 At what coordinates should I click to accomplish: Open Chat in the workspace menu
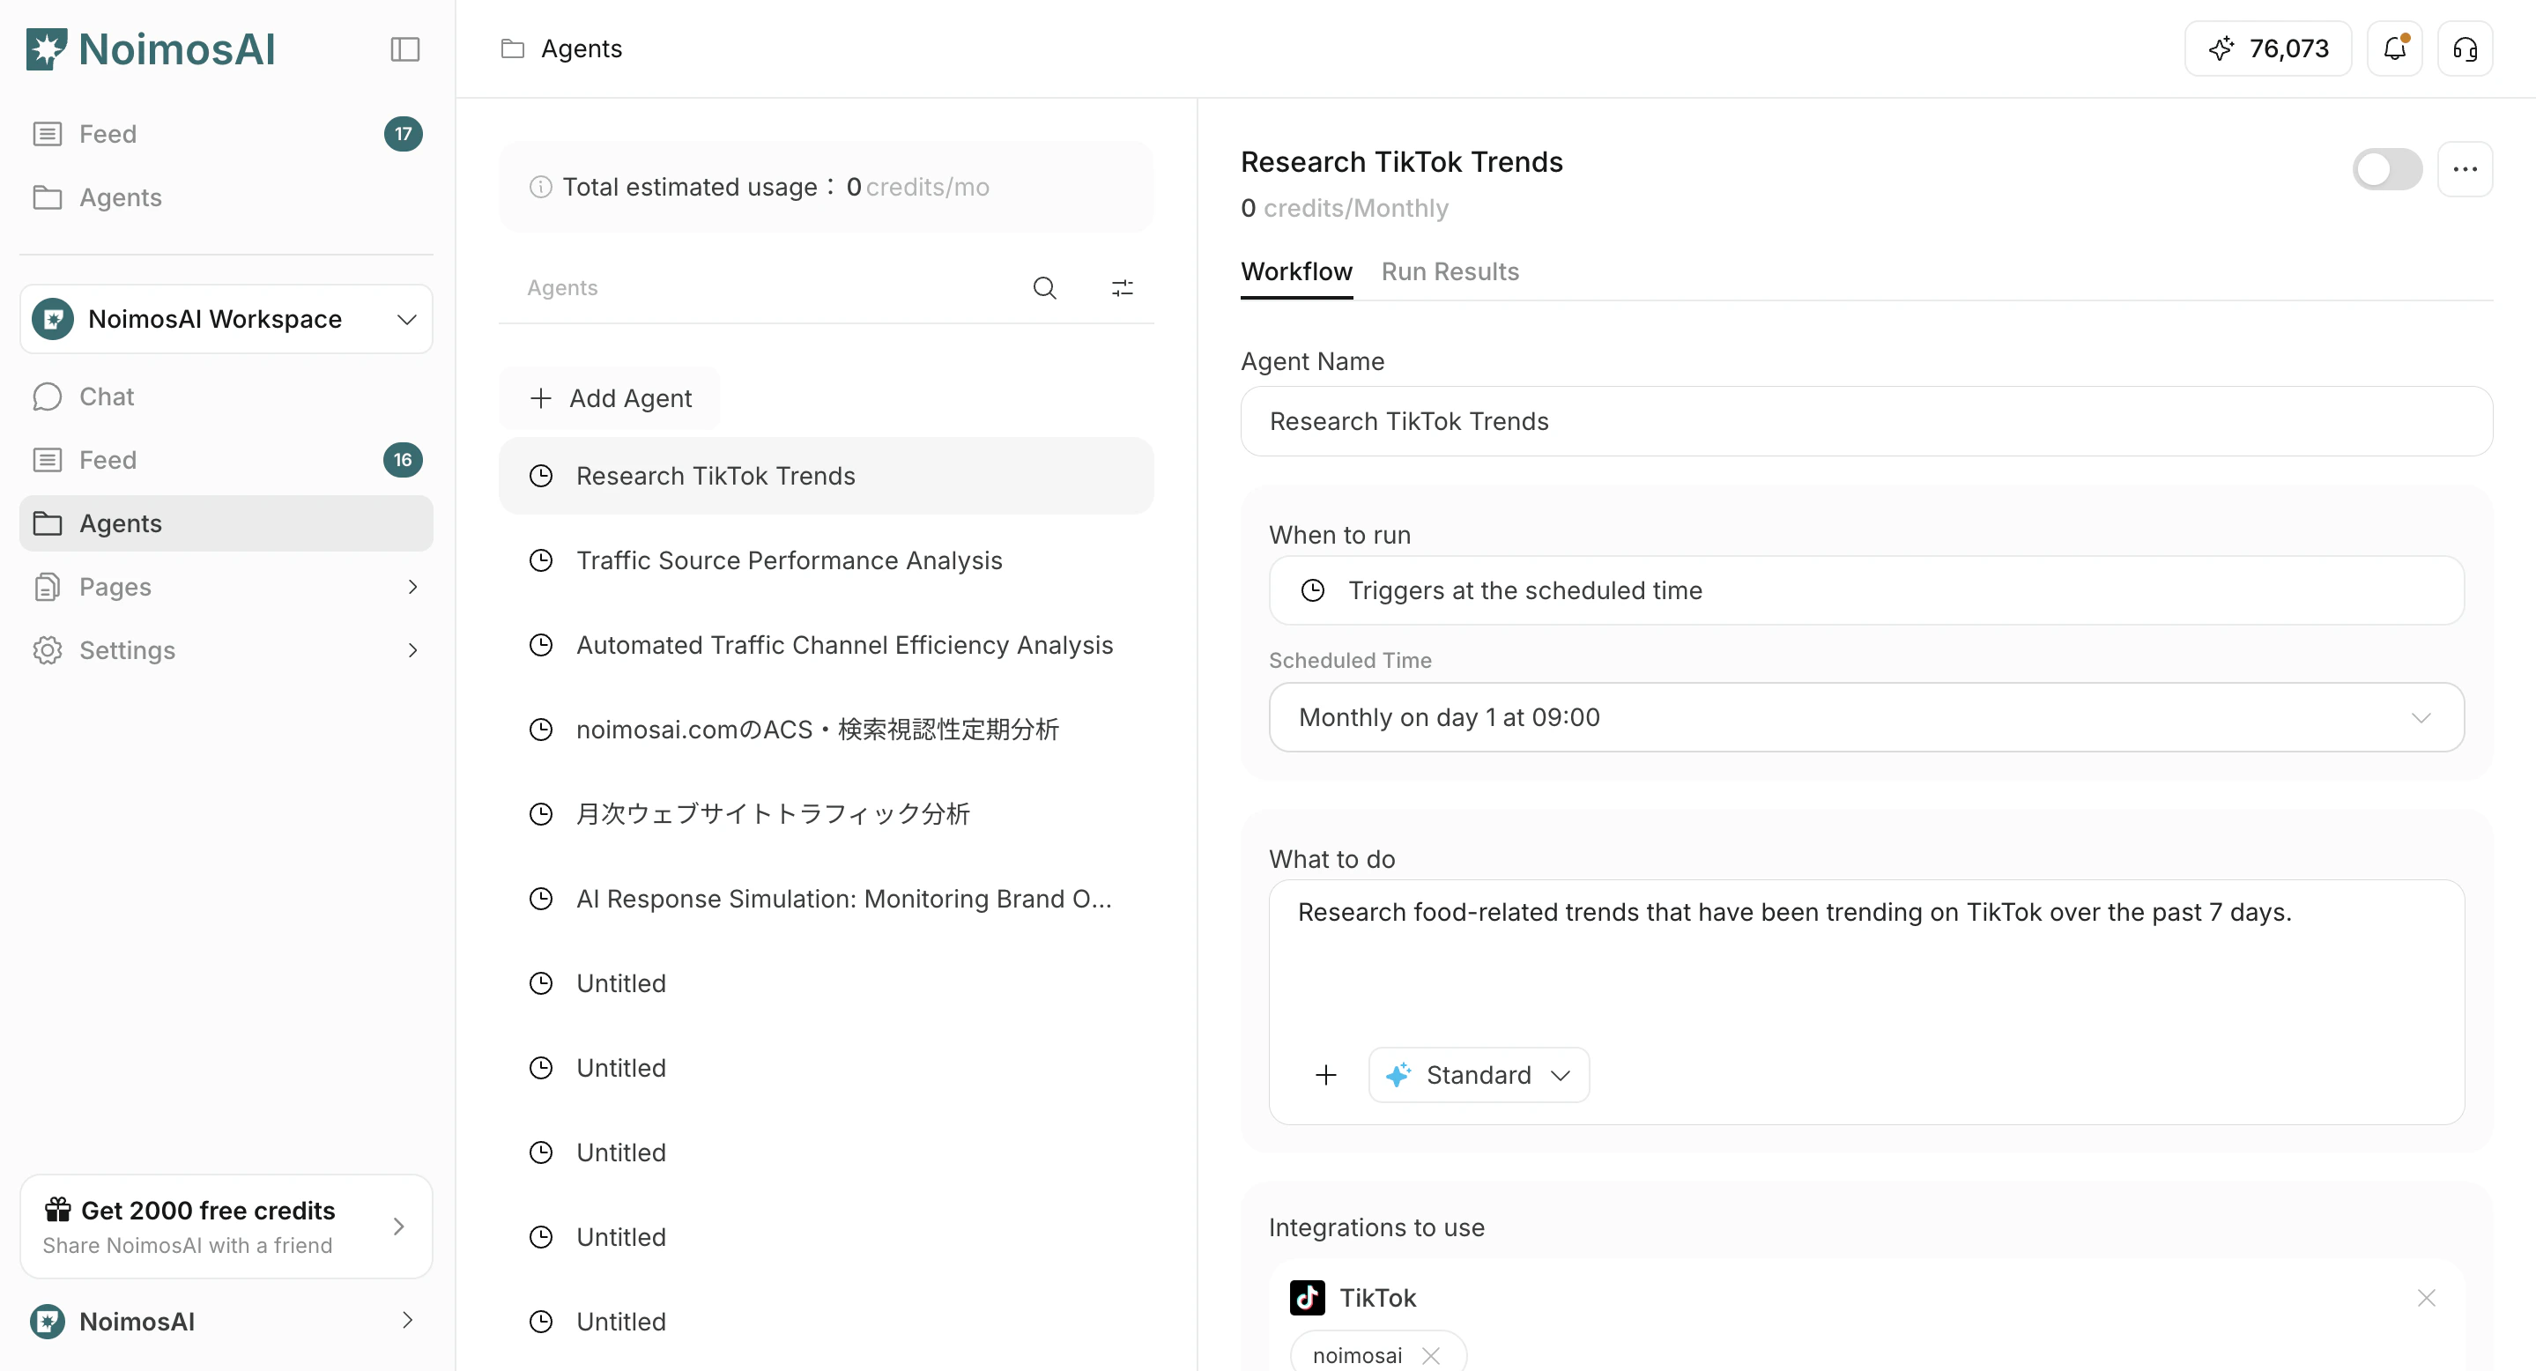point(226,396)
